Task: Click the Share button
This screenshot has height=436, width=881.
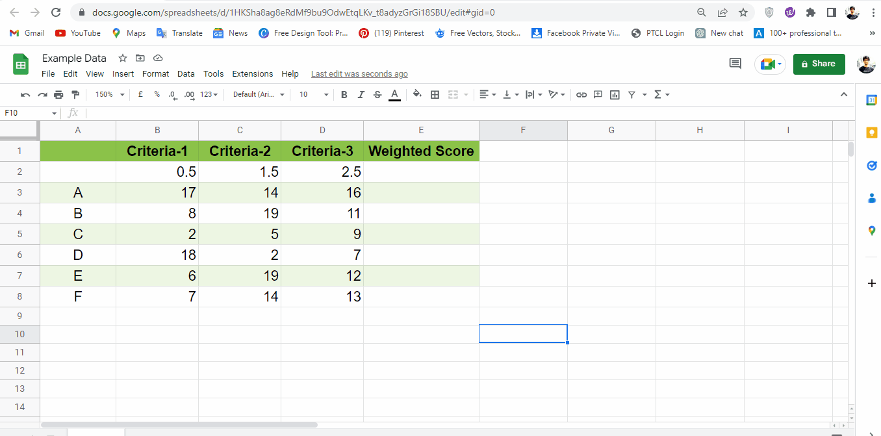Action: [819, 64]
